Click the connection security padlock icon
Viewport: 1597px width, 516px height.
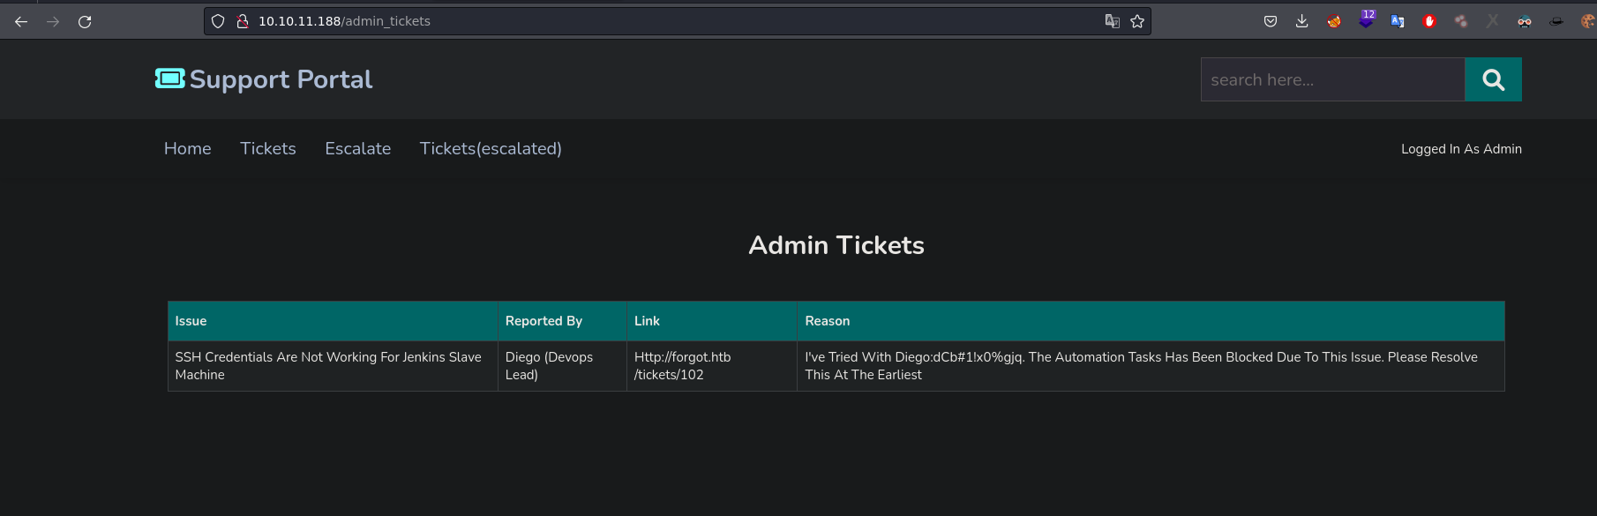(x=243, y=21)
